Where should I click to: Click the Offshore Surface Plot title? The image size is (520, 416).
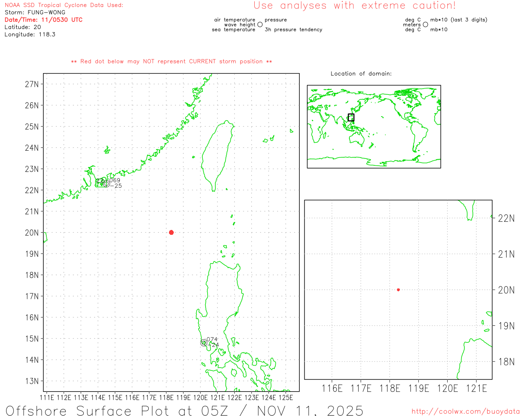point(184,410)
